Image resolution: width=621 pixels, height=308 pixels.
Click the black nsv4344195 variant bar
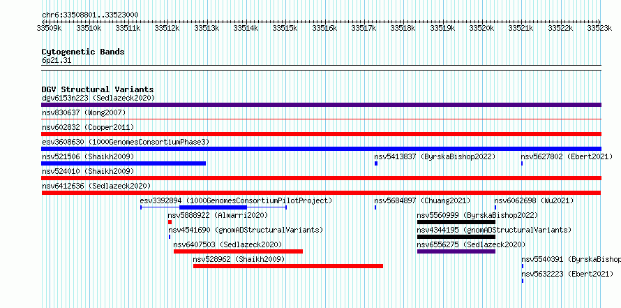(456, 237)
